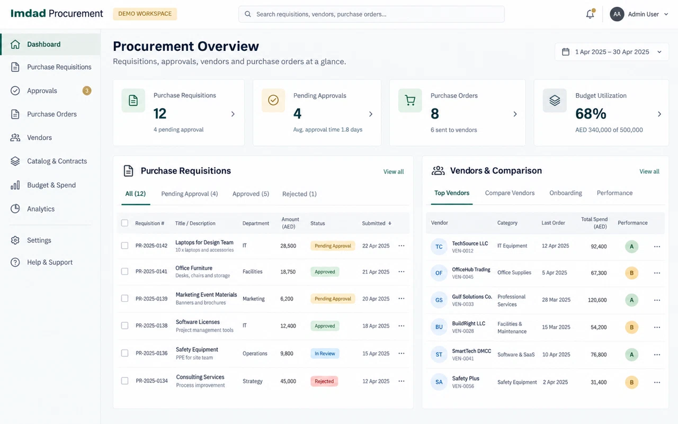This screenshot has width=678, height=424.
Task: Click the Purchase Requisitions card document icon
Action: 133,101
